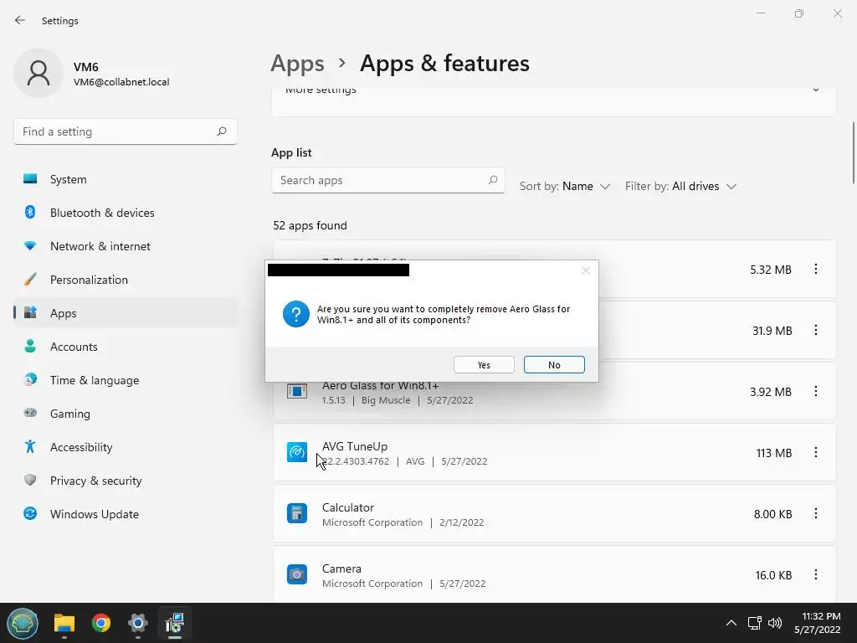
Task: Open Aero Glass for Win8.1+ options menu
Action: pos(815,392)
